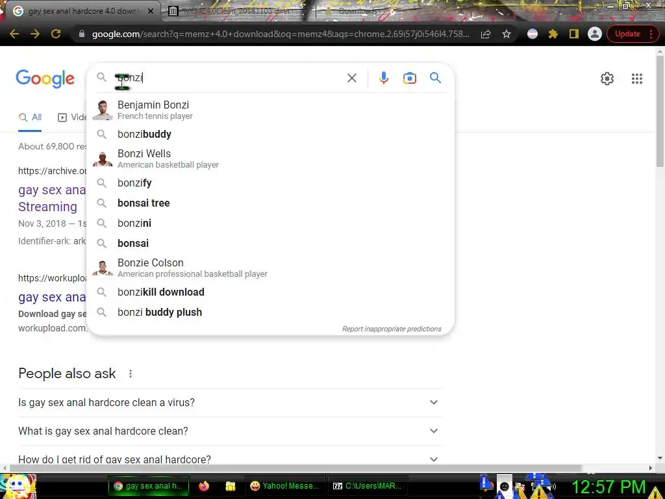Open the second result link under the workupload URL

click(52, 297)
